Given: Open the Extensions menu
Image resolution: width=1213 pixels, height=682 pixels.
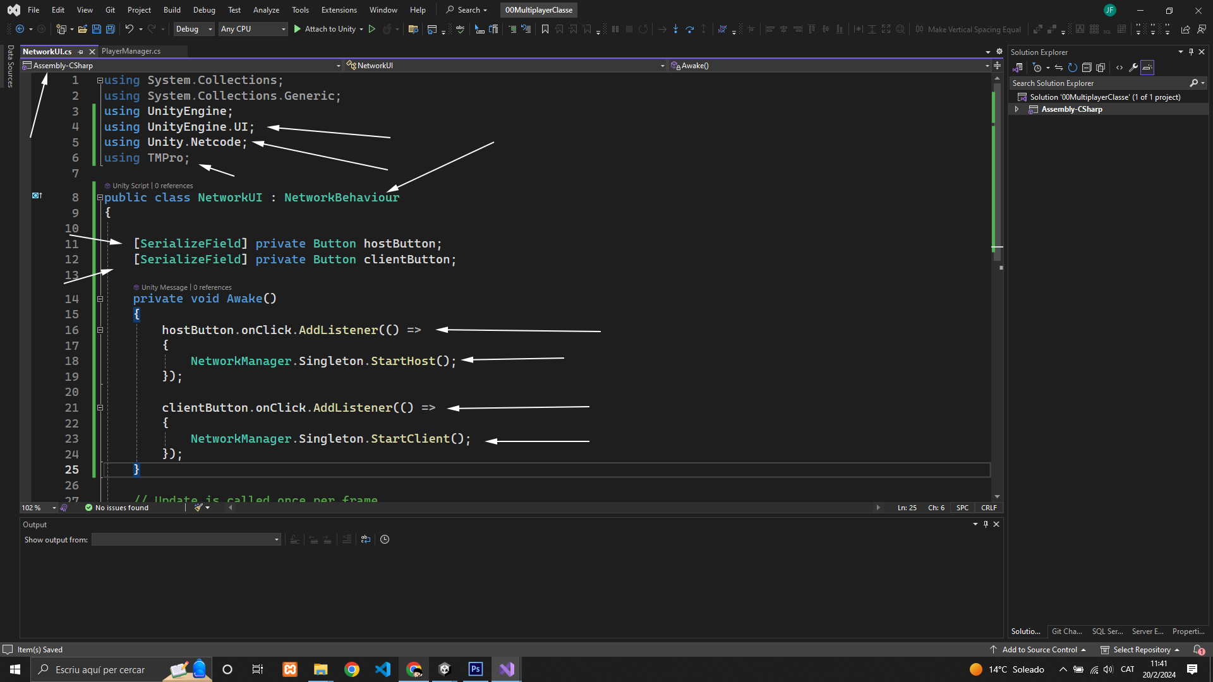Looking at the screenshot, I should pyautogui.click(x=339, y=10).
